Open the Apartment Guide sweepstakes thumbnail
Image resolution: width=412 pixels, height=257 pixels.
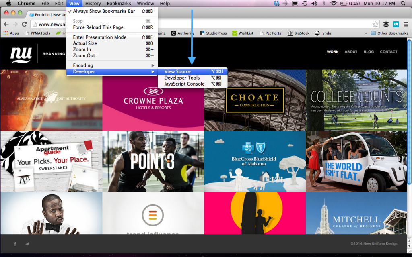click(x=51, y=161)
